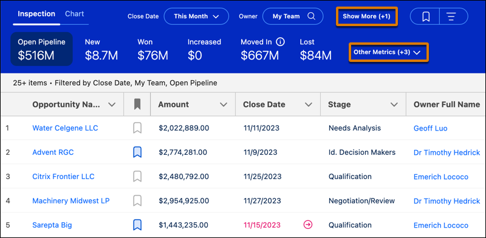Open Emerich Lococo link in Sarepta Big row
The height and width of the screenshot is (238, 486).
(441, 225)
